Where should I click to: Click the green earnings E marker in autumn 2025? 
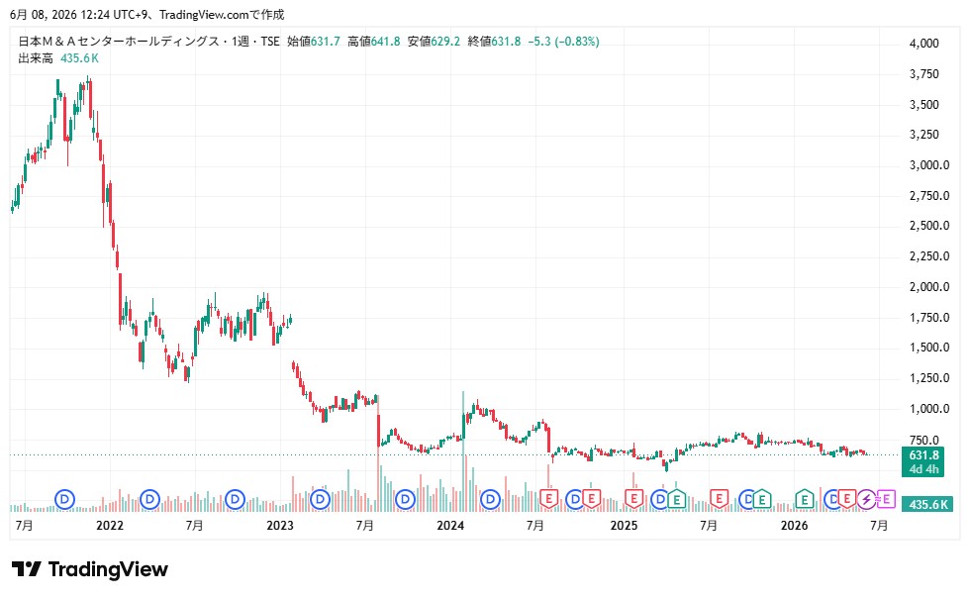[761, 499]
